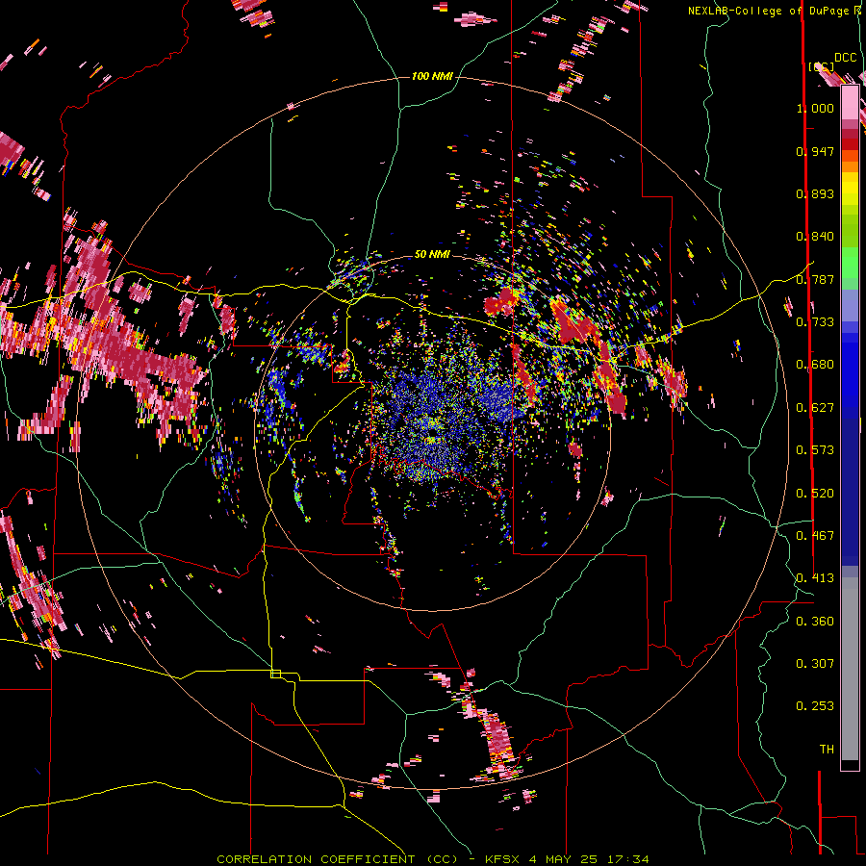Click the 100 NMI range ring label
Screen dimensions: 866x866
[x=432, y=76]
